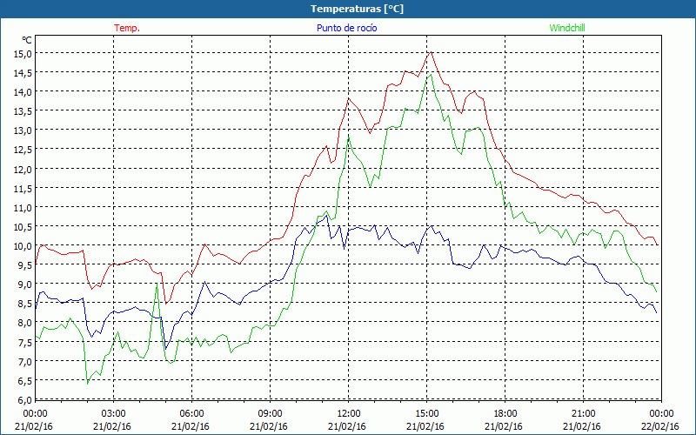Viewport: 696px width, 435px height.
Task: Click the 12:00 time axis label
Action: tap(349, 414)
